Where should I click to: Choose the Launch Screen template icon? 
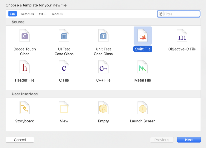pyautogui.click(x=143, y=109)
